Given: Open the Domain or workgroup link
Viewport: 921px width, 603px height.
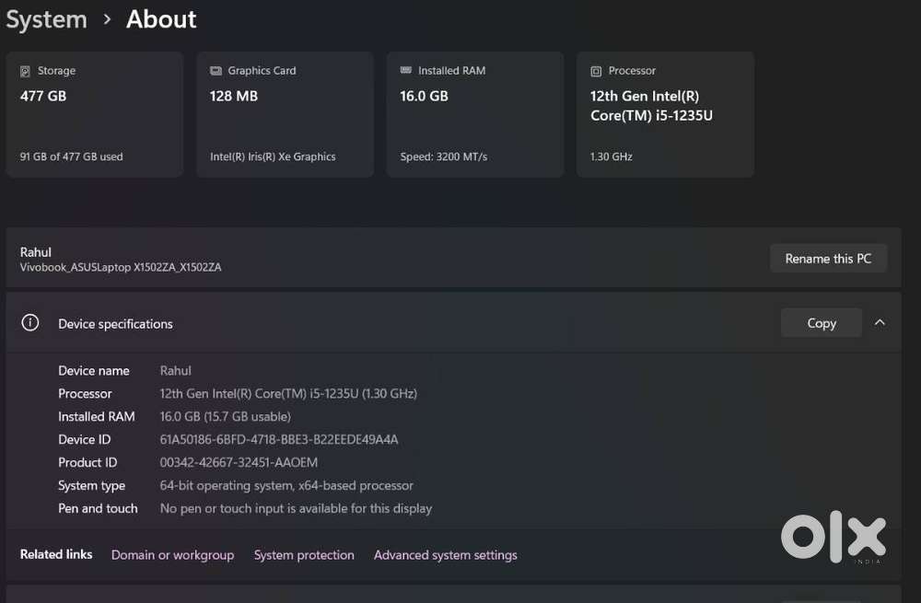Looking at the screenshot, I should click(x=172, y=555).
